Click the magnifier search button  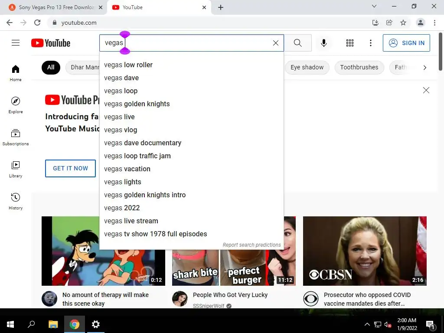coord(297,43)
